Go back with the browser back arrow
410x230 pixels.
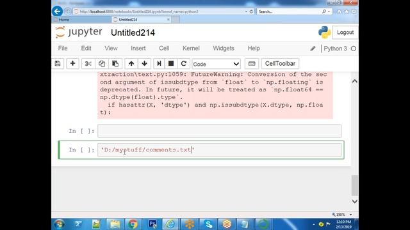pyautogui.click(x=57, y=11)
